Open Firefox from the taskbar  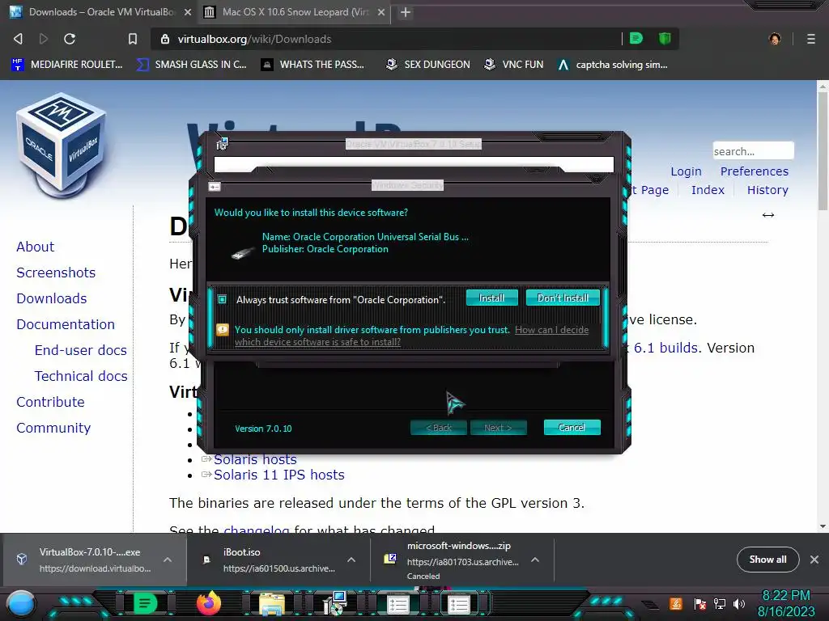[208, 603]
